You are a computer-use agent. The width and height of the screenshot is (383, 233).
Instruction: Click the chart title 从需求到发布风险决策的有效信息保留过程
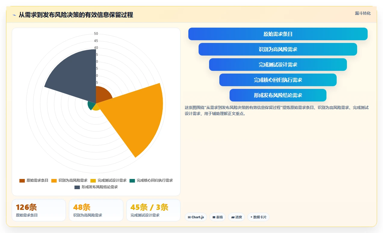pyautogui.click(x=76, y=15)
